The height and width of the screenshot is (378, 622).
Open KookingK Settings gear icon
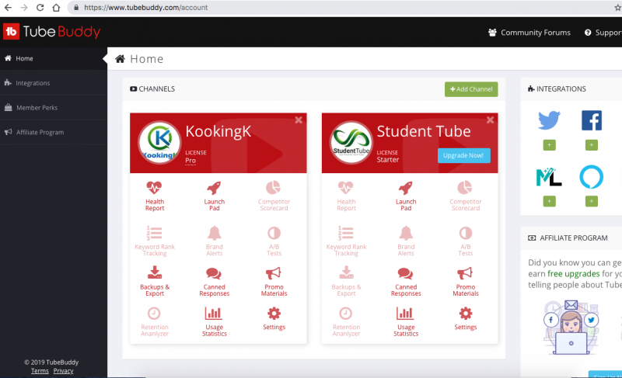click(274, 314)
